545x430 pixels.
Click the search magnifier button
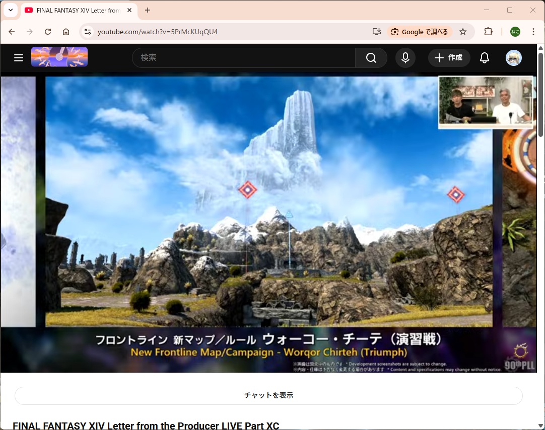click(371, 58)
